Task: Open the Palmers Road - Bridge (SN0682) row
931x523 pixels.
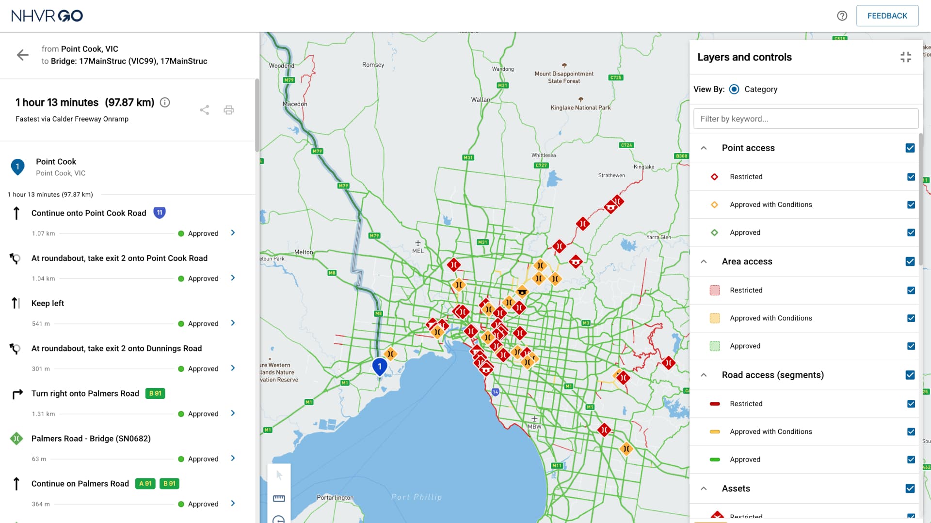Action: coord(128,448)
